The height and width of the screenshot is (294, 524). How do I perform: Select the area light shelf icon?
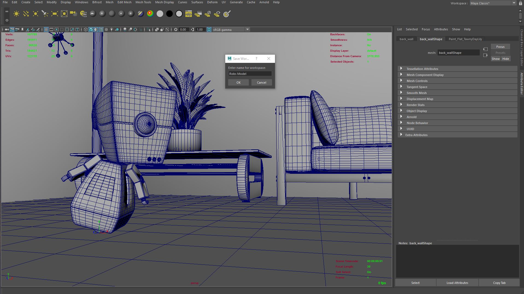54,14
